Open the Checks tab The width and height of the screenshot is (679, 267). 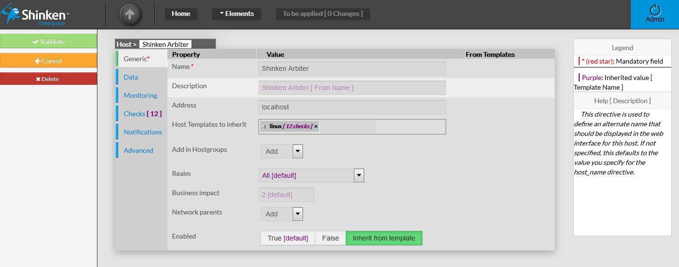pos(142,114)
